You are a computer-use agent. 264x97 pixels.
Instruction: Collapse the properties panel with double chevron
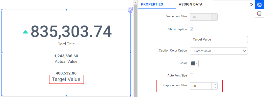pos(251,4)
